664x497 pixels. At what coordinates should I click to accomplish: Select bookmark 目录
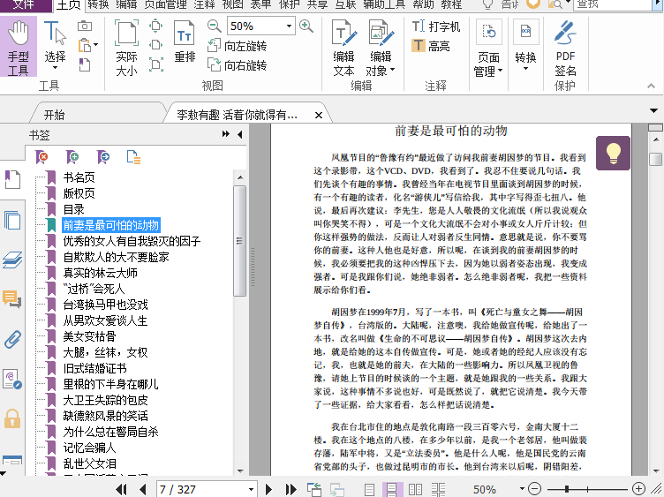point(73,209)
